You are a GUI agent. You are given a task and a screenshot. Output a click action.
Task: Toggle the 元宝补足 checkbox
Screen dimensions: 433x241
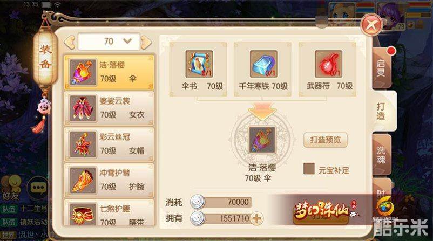tap(309, 169)
